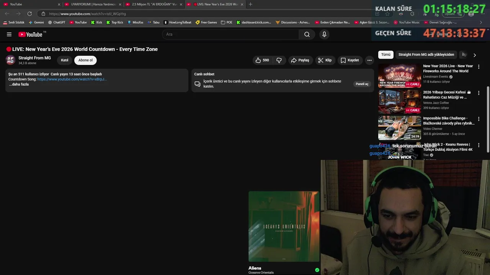Screen dimensions: 490x275
Task: Click Video Chemer channel name
Action: click(x=433, y=129)
